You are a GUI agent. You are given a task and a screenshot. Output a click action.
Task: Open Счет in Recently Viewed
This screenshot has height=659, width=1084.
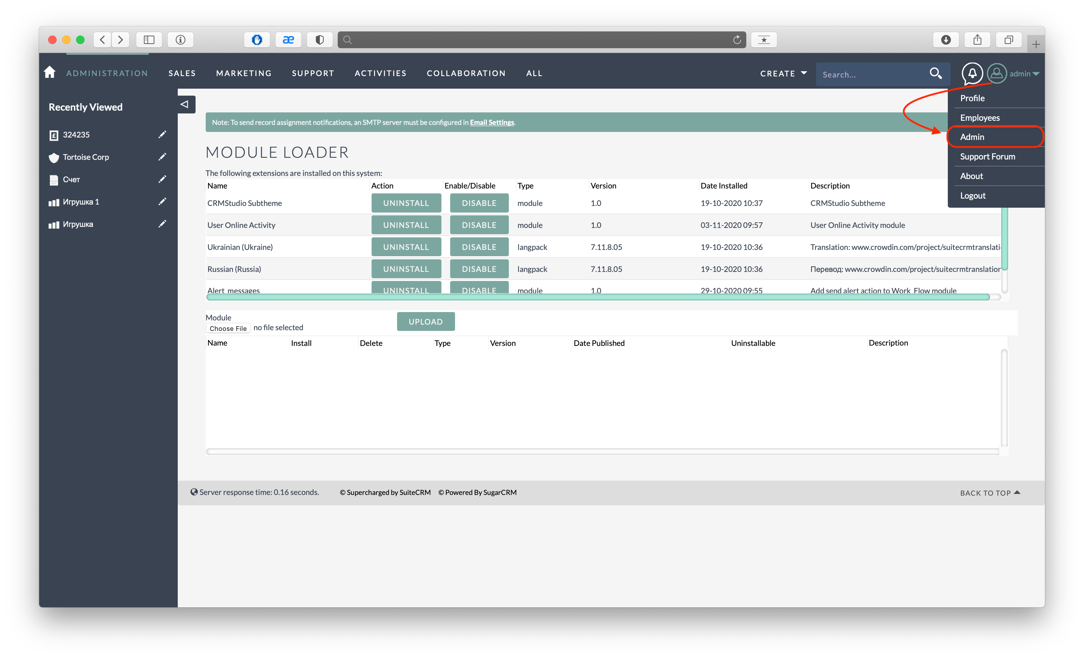tap(71, 179)
